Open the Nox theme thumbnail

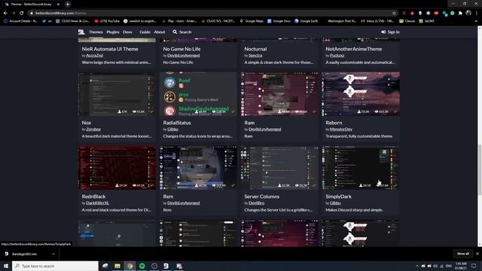click(117, 94)
